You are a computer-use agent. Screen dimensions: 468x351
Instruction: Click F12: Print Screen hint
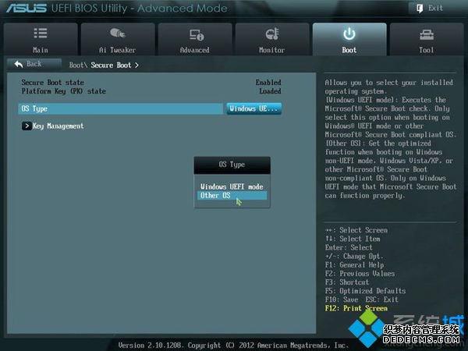click(x=356, y=308)
